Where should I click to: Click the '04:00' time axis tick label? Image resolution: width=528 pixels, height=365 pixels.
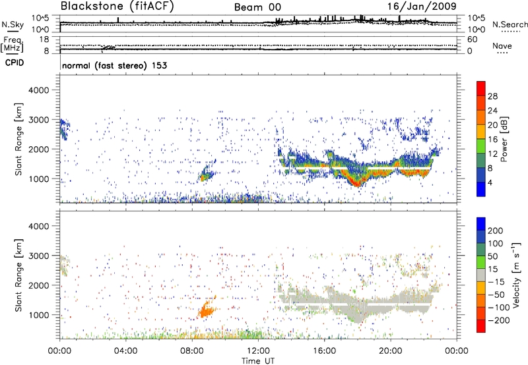point(125,351)
